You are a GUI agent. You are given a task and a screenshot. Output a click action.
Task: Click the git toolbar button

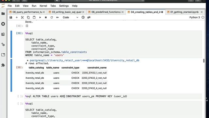pyautogui.click(x=89, y=17)
